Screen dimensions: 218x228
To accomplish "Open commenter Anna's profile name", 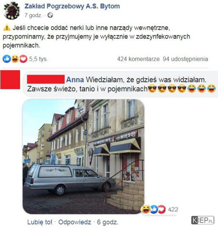I will pos(75,80).
